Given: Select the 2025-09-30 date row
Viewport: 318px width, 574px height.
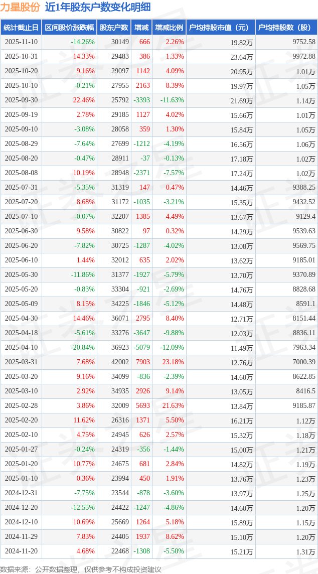Looking at the screenshot, I should point(21,100).
